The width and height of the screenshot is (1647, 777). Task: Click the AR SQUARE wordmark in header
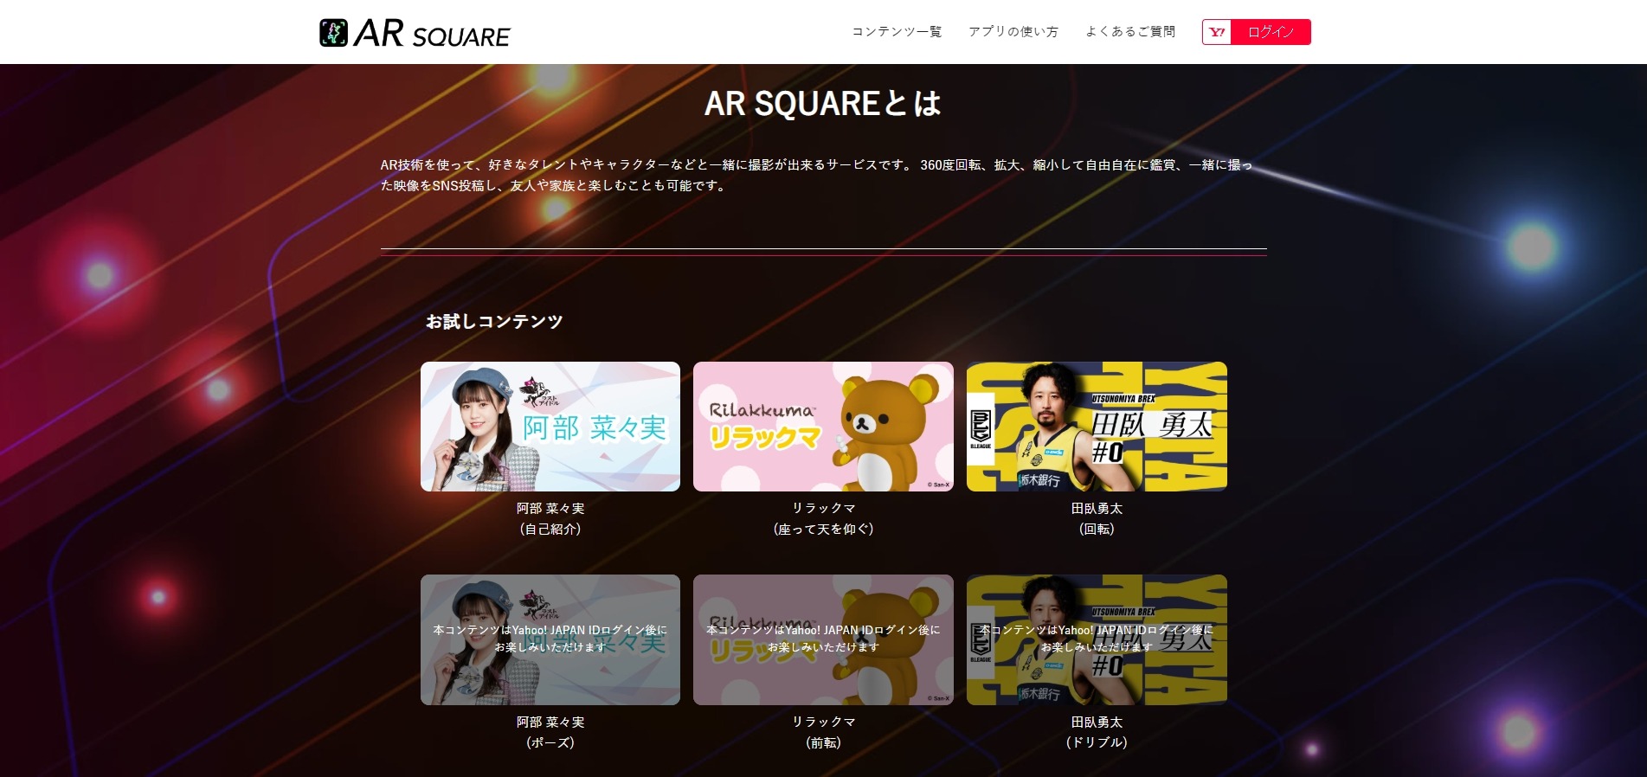tap(433, 34)
